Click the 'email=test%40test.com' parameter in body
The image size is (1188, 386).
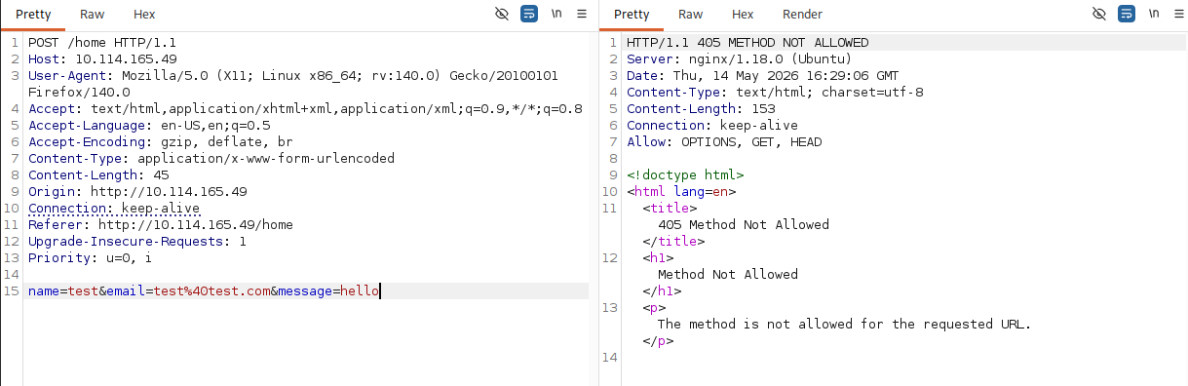[x=188, y=291]
